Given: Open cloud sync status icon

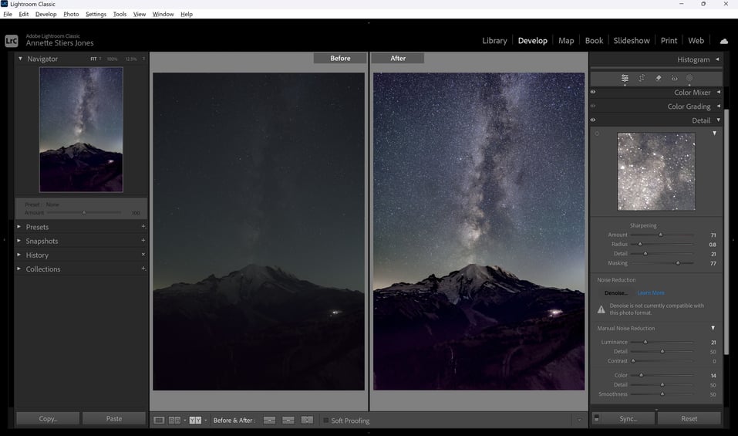Looking at the screenshot, I should tap(724, 41).
